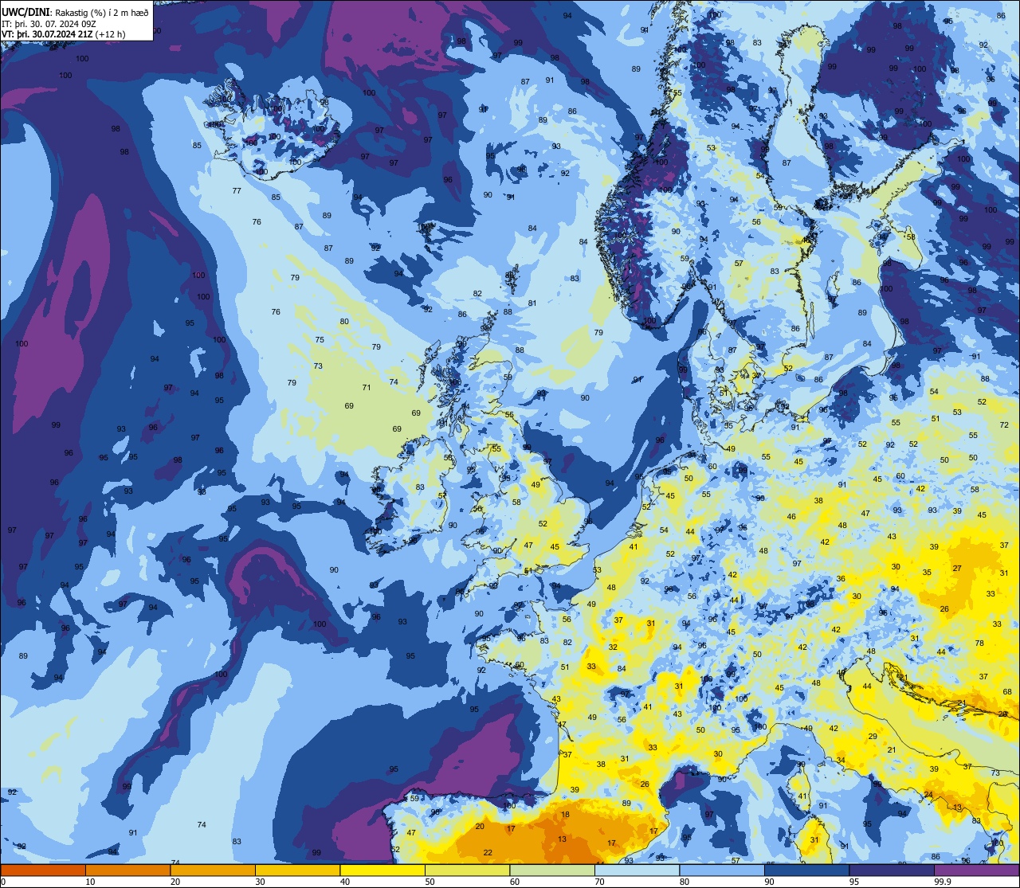Click the '18' humidity value over Spain

click(x=565, y=815)
